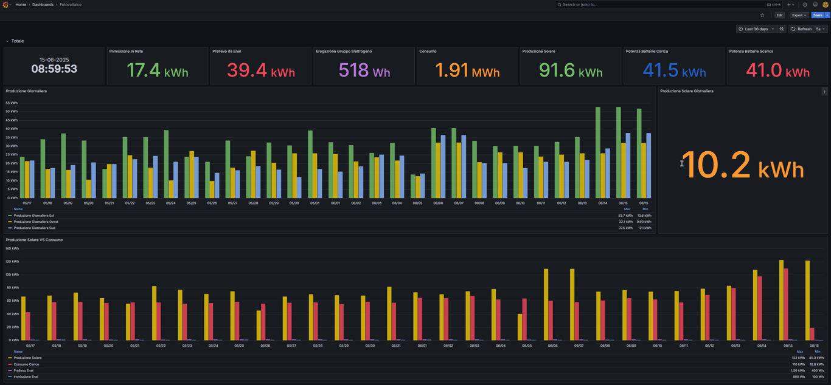Image resolution: width=831 pixels, height=385 pixels.
Task: Mark dashboard as favorite with star icon
Action: (x=762, y=15)
